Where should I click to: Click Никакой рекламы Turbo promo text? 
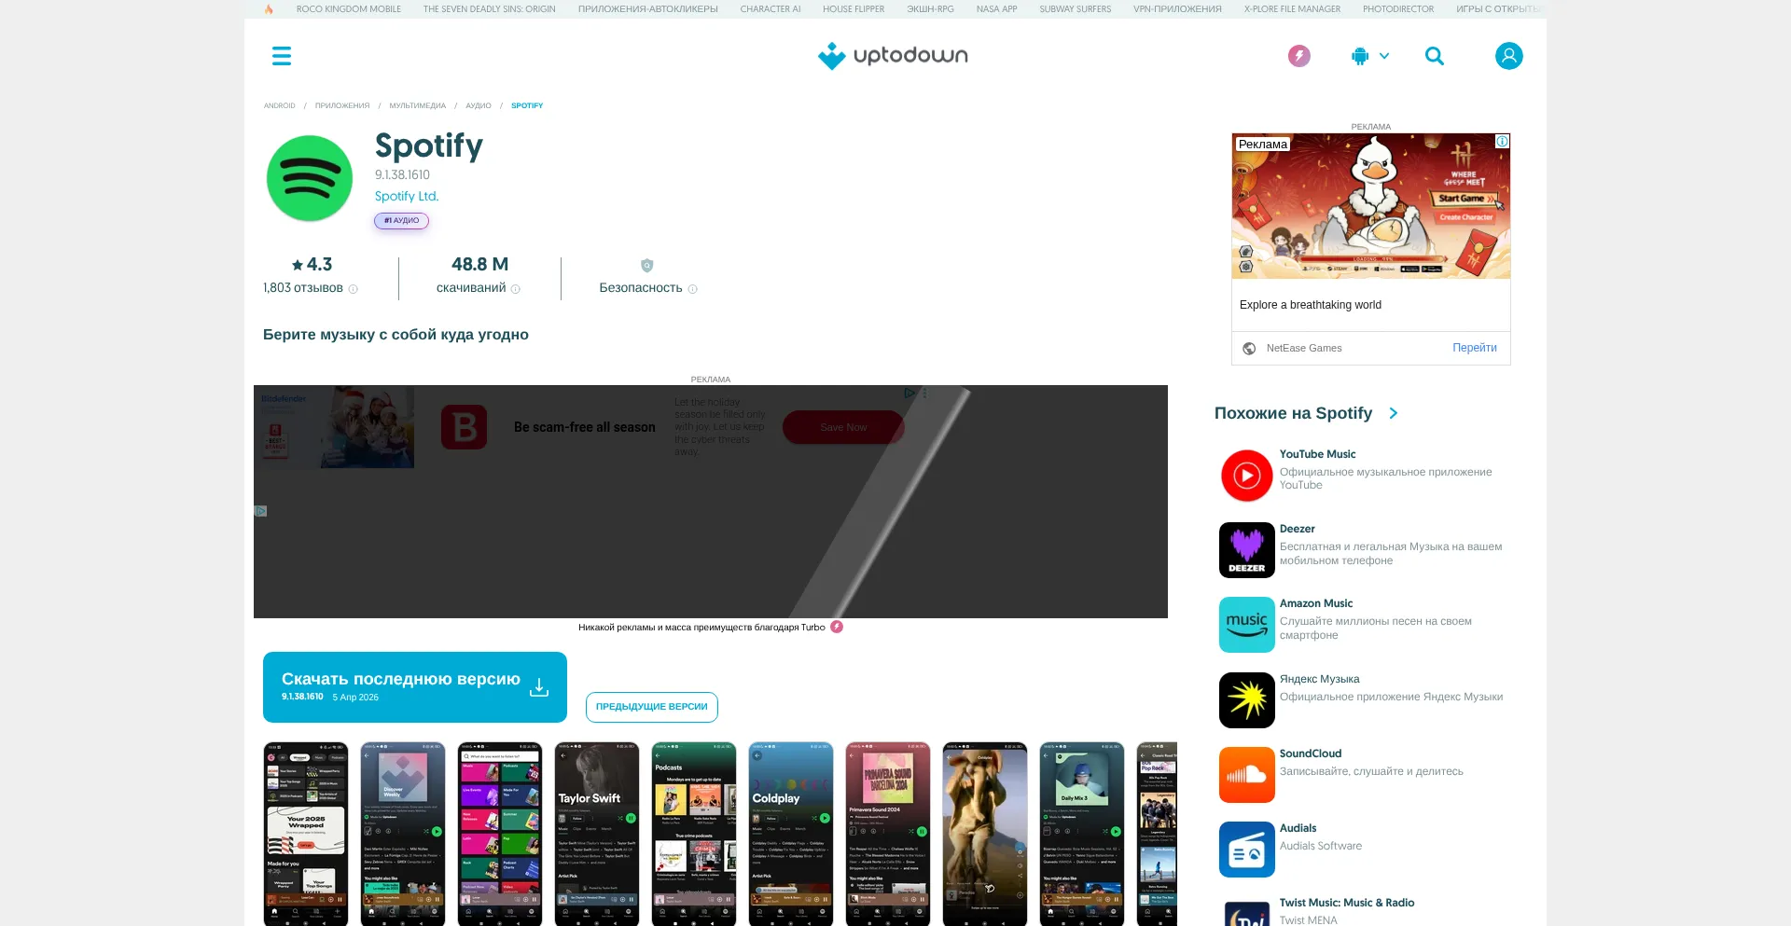pos(701,628)
